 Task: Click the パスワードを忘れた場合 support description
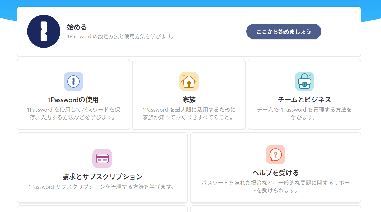pyautogui.click(x=275, y=186)
